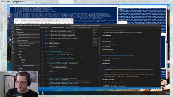Collapse the src folder in the tree
Image resolution: width=173 pixels, height=97 pixels.
click(x=19, y=53)
